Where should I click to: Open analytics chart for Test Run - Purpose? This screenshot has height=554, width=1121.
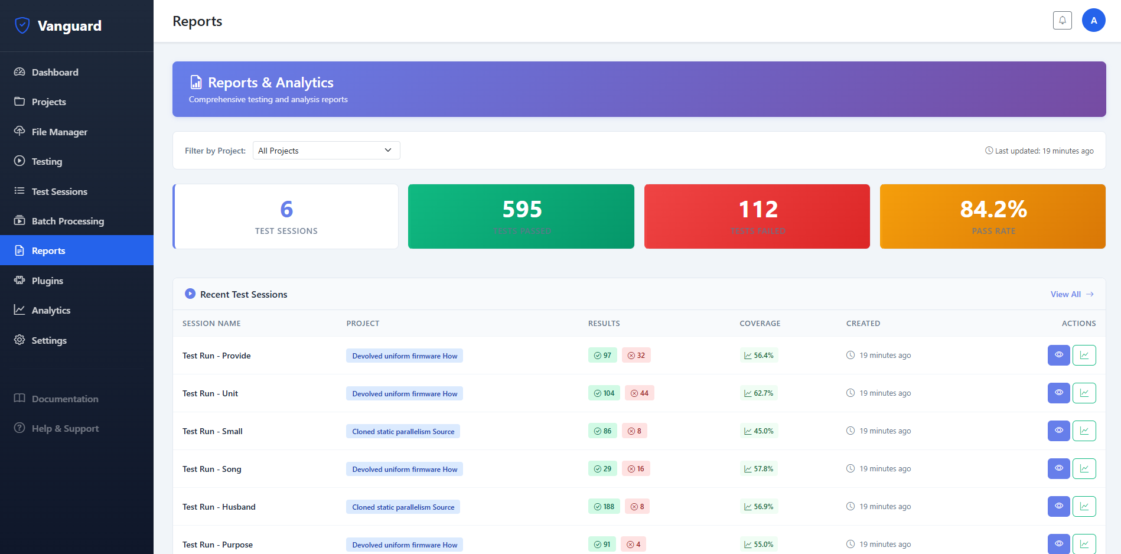coord(1084,543)
